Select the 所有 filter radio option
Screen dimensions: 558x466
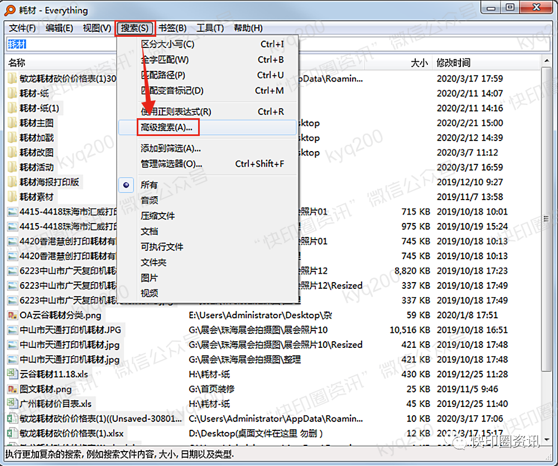click(208, 185)
